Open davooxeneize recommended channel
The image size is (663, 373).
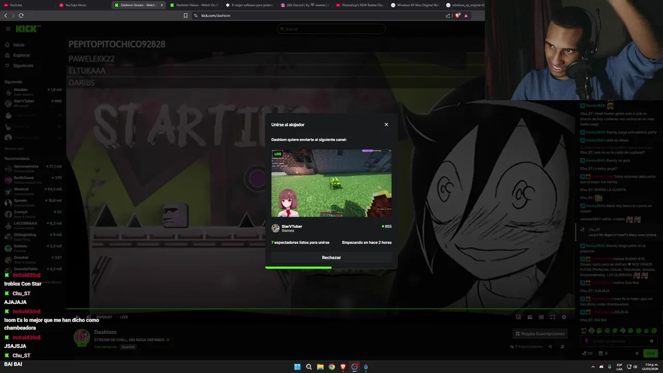point(33,168)
